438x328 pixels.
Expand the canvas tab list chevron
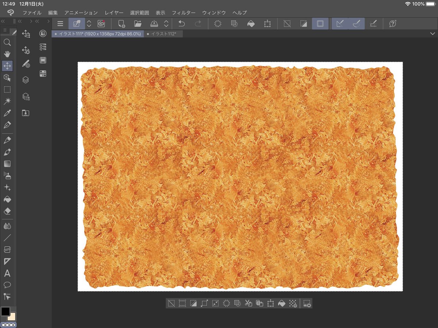(433, 34)
